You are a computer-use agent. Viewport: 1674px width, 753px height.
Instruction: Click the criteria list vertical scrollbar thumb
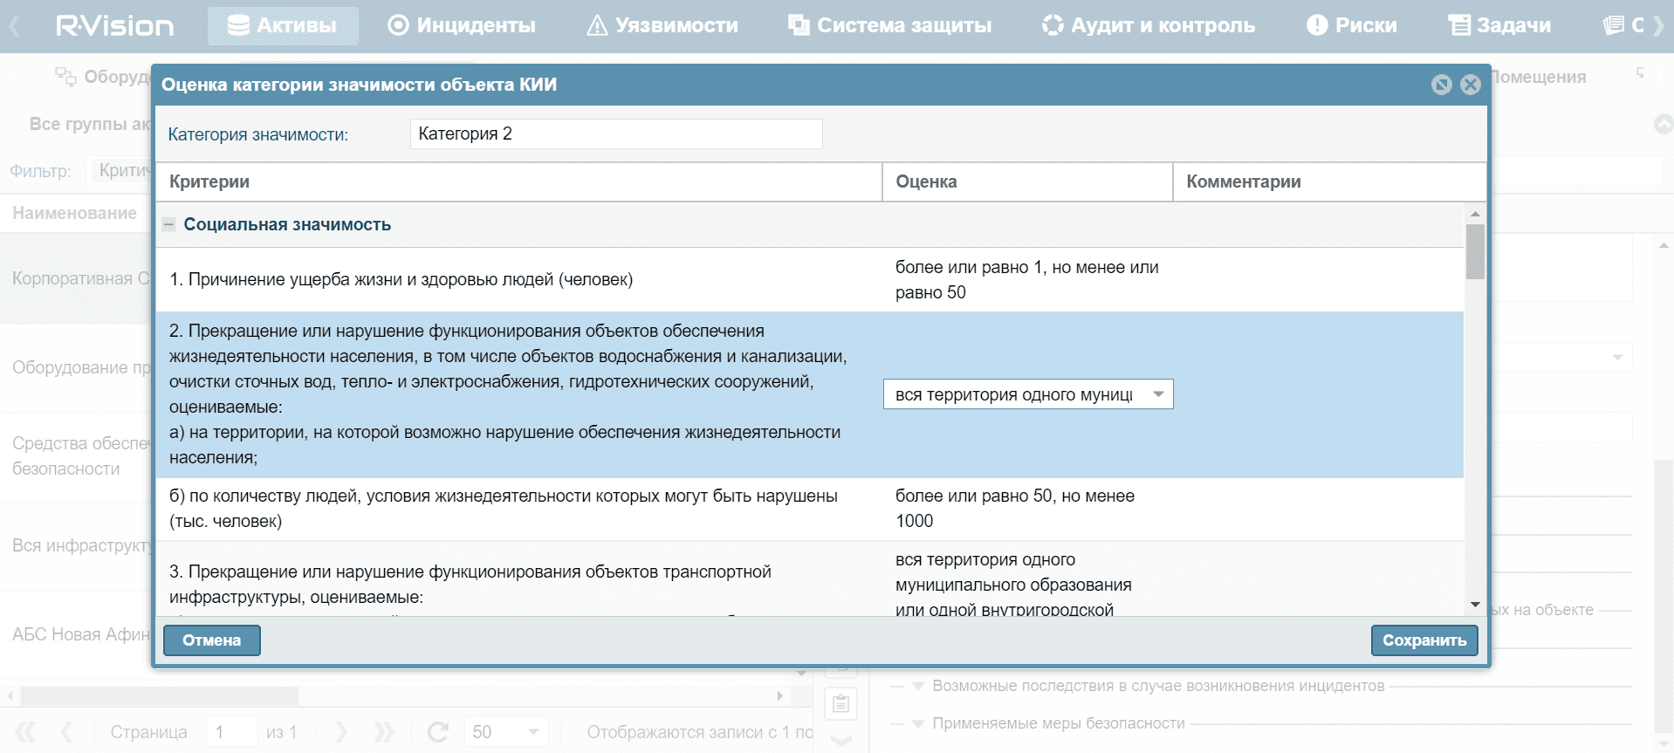(x=1475, y=252)
